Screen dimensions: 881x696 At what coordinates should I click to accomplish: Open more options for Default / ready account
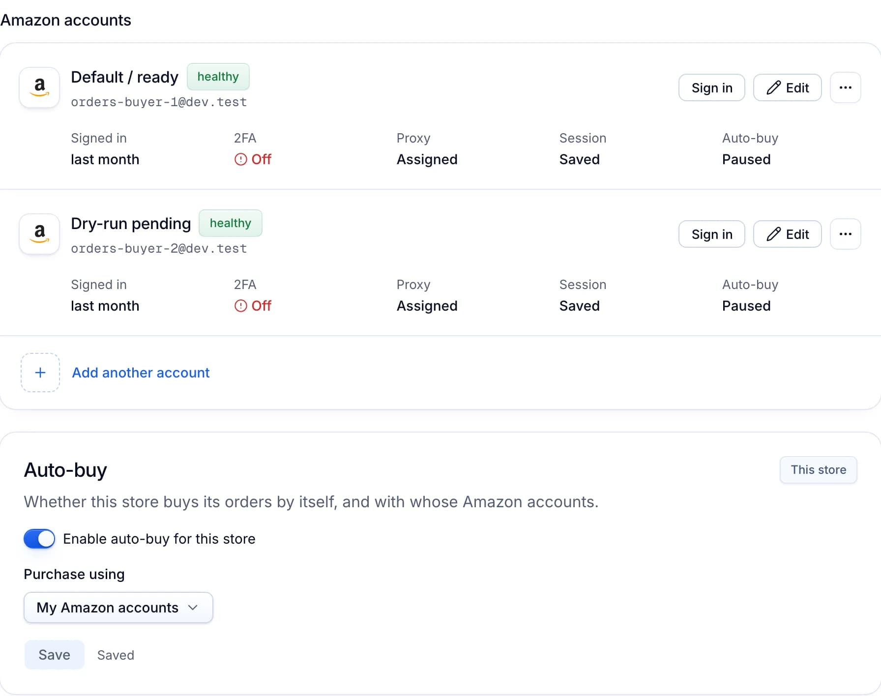[x=845, y=87]
